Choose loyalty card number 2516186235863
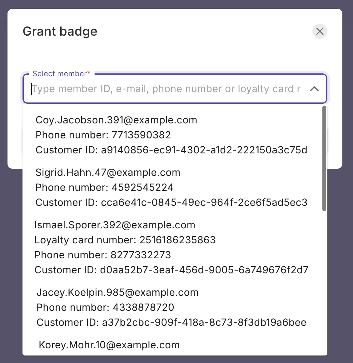Image resolution: width=353 pixels, height=363 pixels. click(125, 240)
